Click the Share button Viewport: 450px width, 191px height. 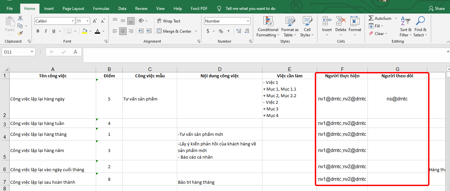[436, 9]
